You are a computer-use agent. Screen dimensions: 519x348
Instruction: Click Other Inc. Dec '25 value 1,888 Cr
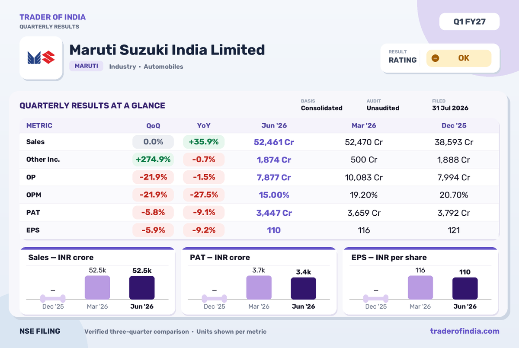click(x=454, y=160)
